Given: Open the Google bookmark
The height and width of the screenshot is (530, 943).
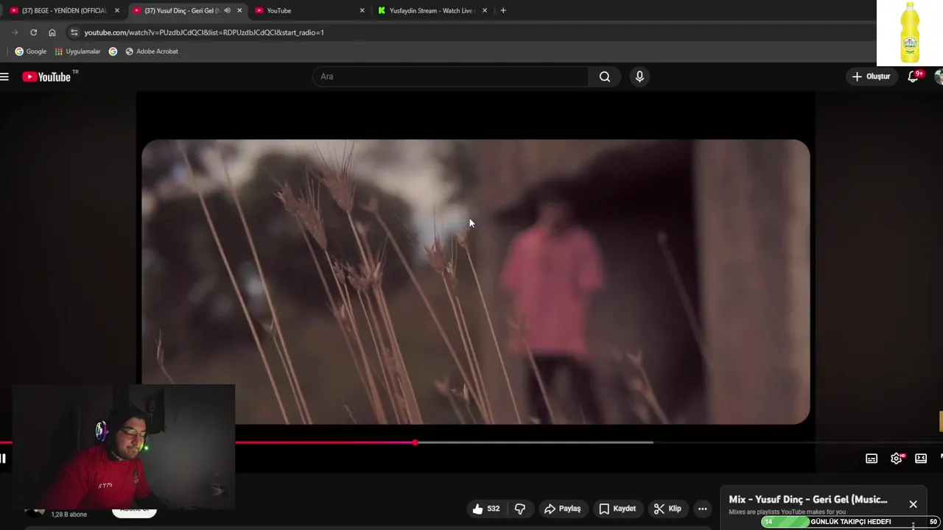Looking at the screenshot, I should click(x=30, y=52).
